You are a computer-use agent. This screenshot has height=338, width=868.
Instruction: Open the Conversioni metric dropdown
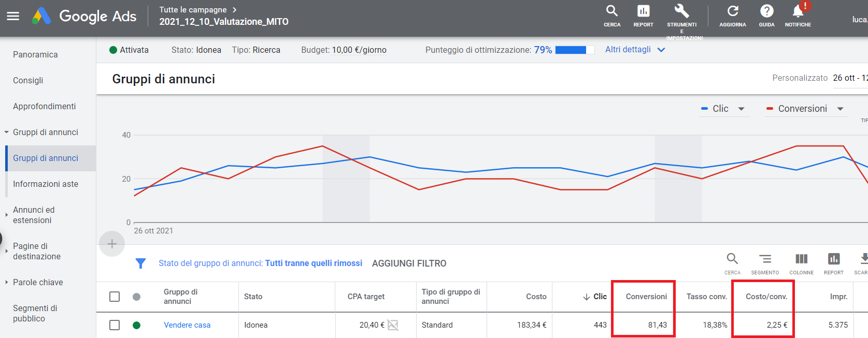(x=840, y=109)
